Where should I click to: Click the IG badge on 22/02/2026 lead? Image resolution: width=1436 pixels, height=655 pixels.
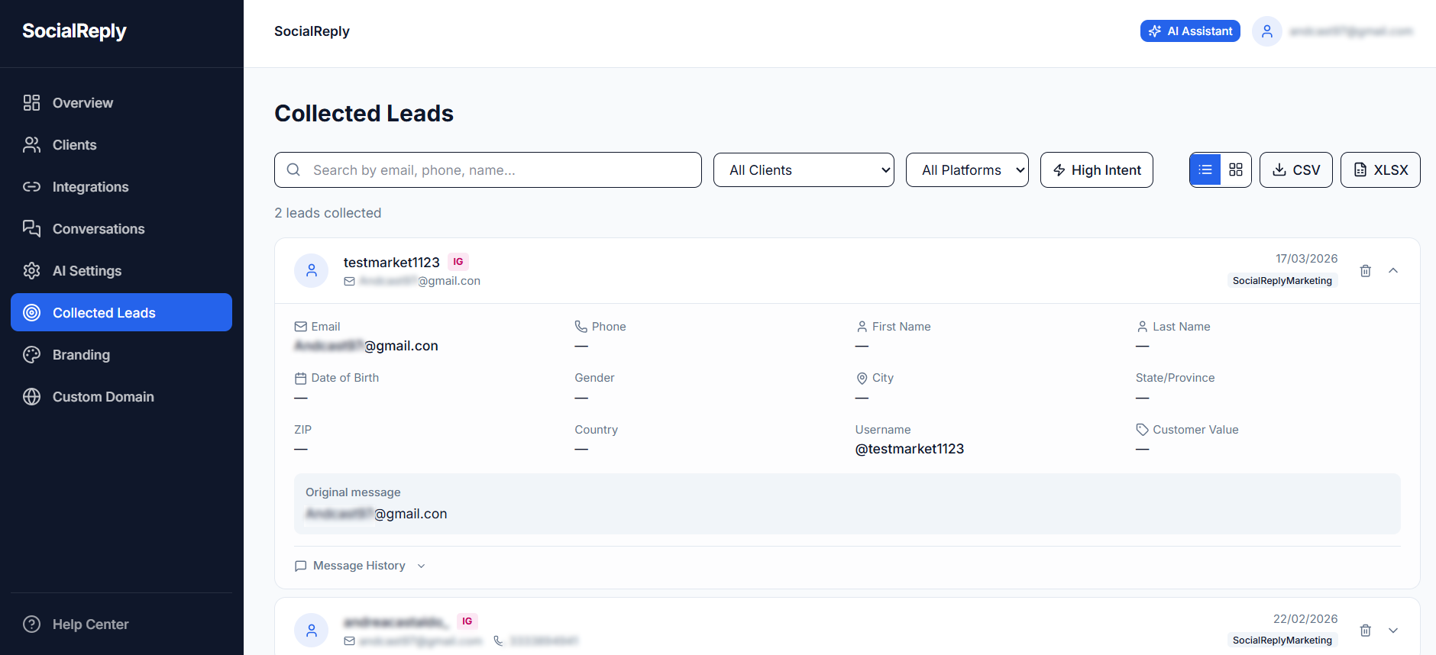[x=467, y=621]
